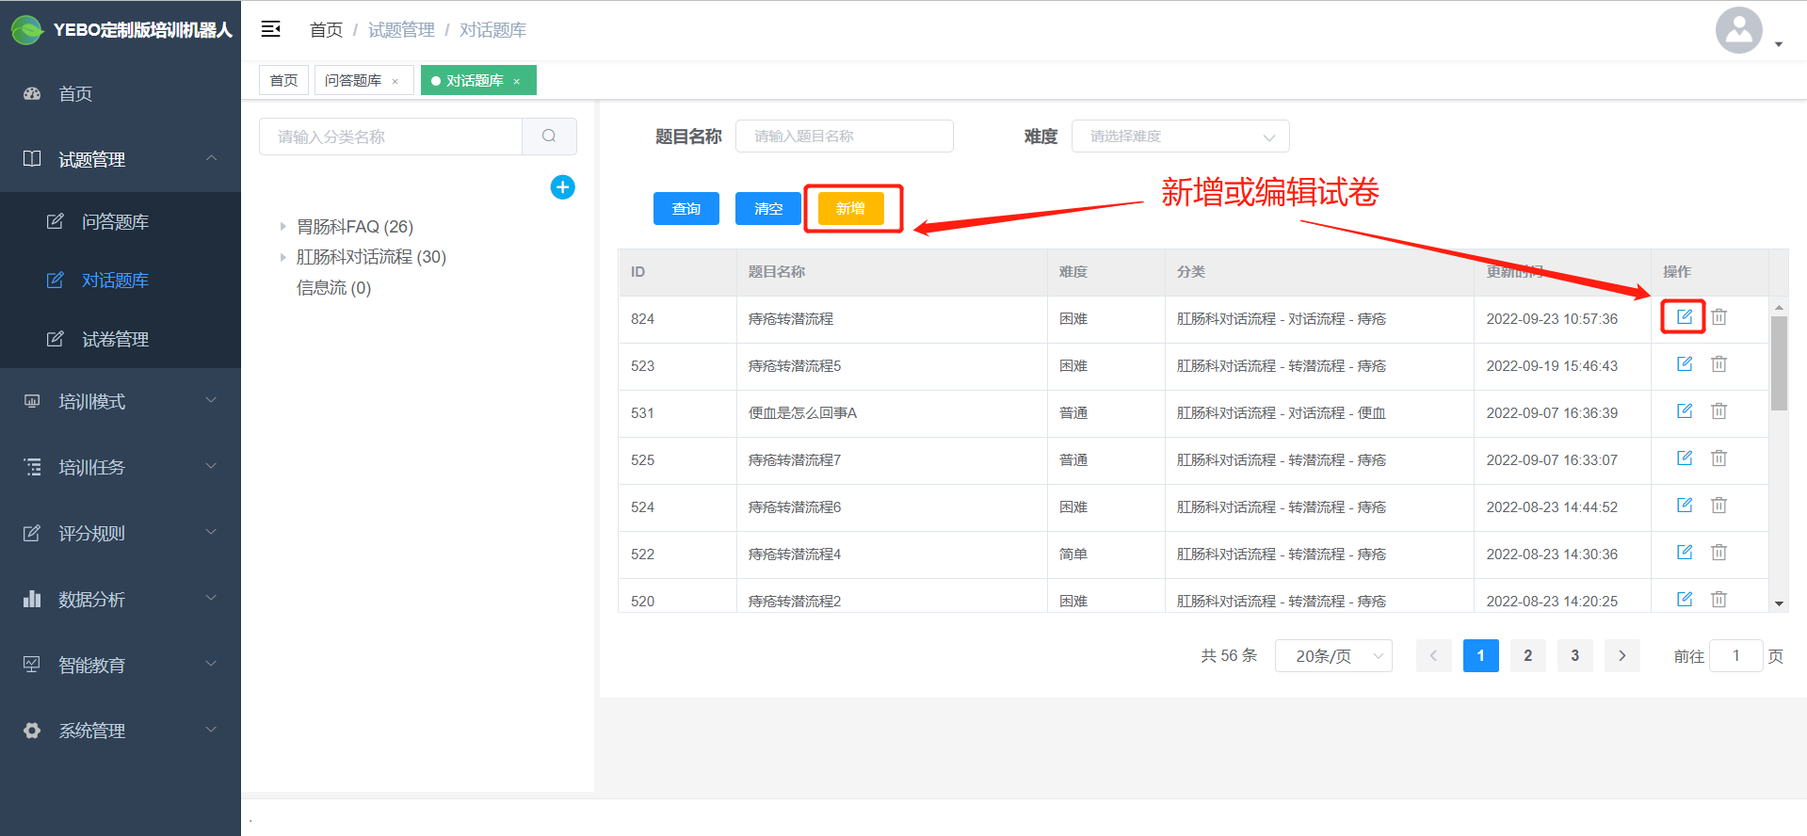Go to the previous page arrow

pyautogui.click(x=1433, y=655)
